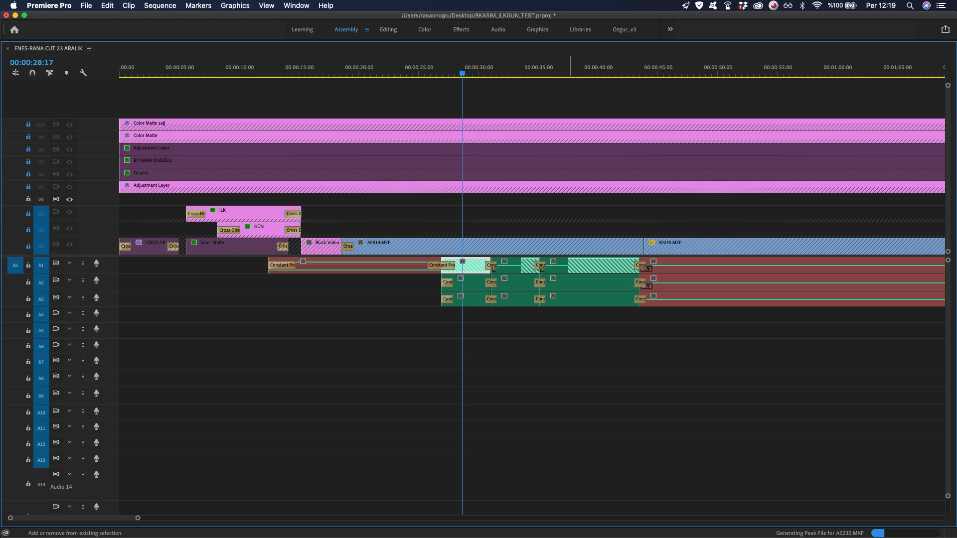Open the sequence panel menu beside ENES-RANA CUT
This screenshot has width=957, height=538.
89,48
